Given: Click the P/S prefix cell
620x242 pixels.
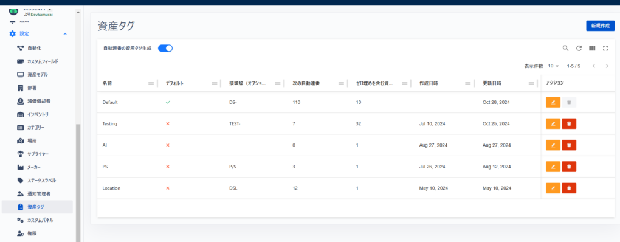Looking at the screenshot, I should pyautogui.click(x=232, y=167).
